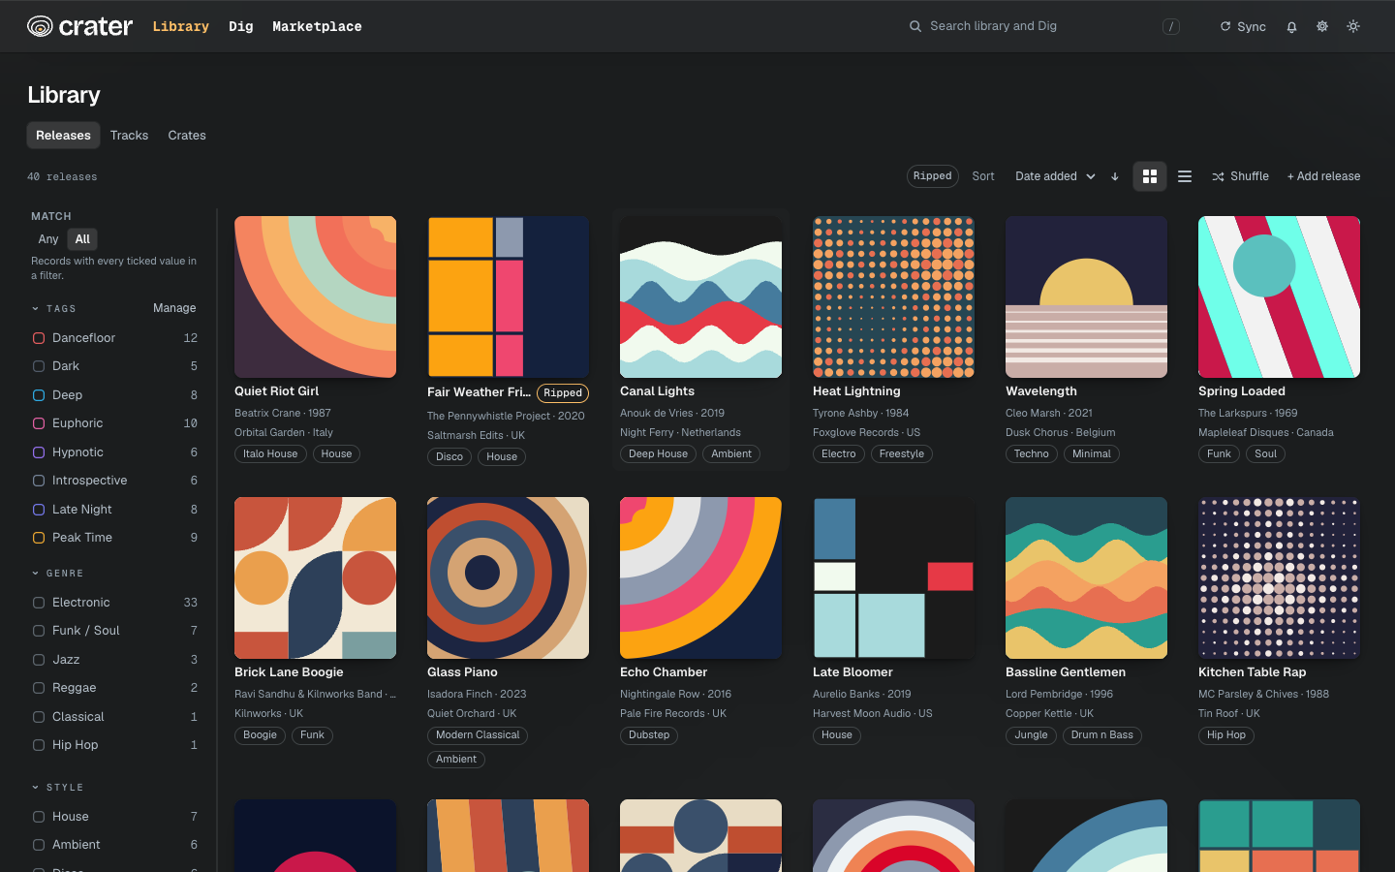1395x872 pixels.
Task: Open Glass Piano album cover
Action: pos(508,577)
